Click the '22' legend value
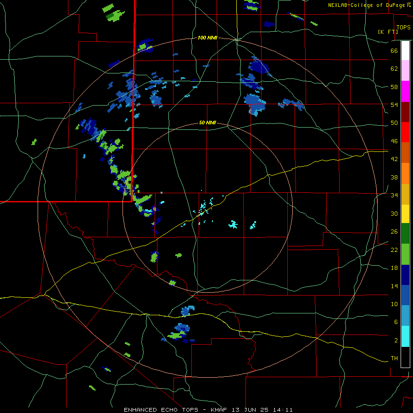 pos(394,250)
